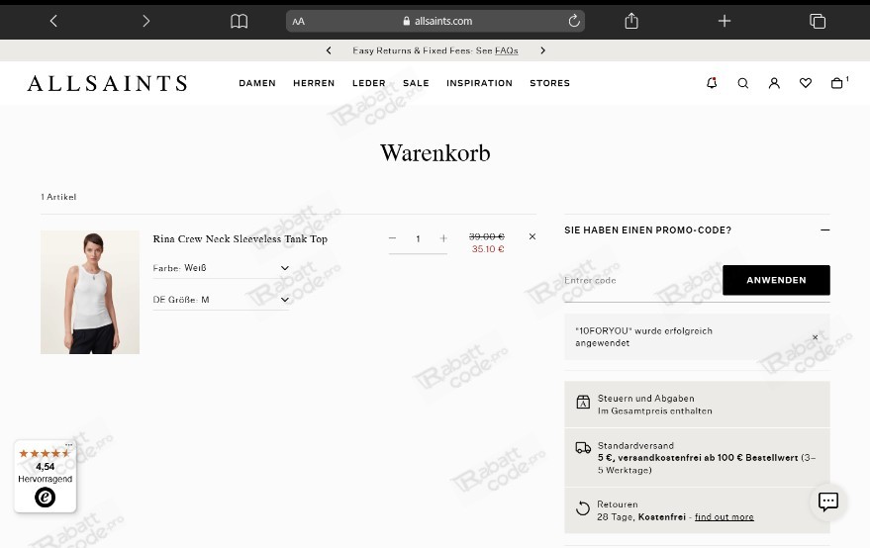This screenshot has height=548, width=870.
Task: Tap the AA reader text-size button
Action: tap(299, 21)
